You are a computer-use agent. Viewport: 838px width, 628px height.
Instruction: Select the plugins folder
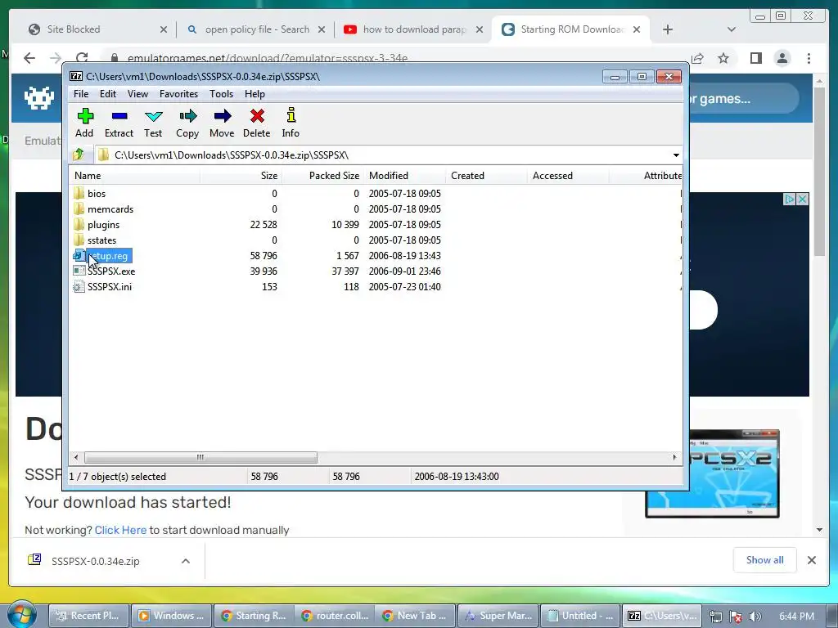pyautogui.click(x=97, y=224)
